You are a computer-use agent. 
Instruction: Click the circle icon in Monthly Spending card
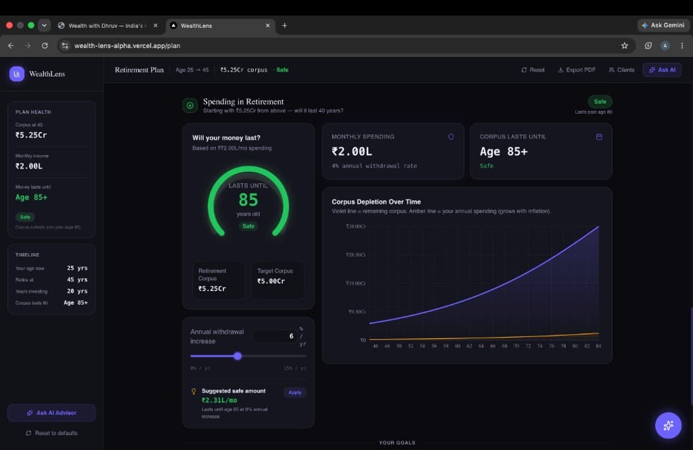pos(451,137)
